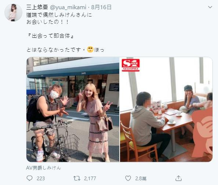Click the reply speech bubble icon
Viewport: 218px width, 185px height.
pos(29,178)
